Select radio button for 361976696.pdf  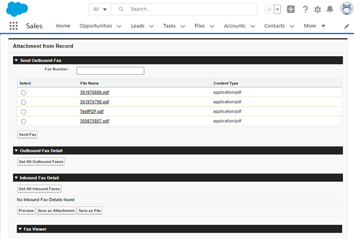click(x=23, y=92)
